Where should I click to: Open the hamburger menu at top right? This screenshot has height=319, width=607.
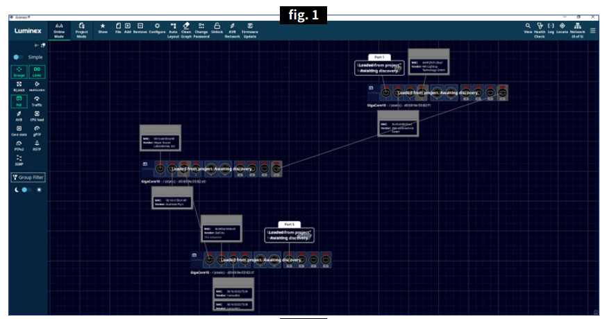(x=592, y=30)
